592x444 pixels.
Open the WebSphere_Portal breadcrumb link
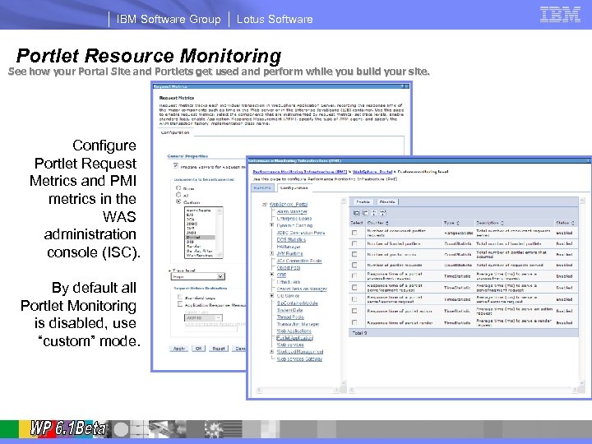[x=372, y=172]
